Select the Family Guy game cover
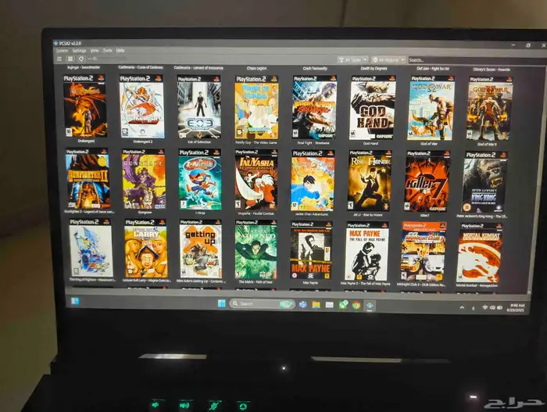Screen dimensions: 547x412 coord(256,108)
